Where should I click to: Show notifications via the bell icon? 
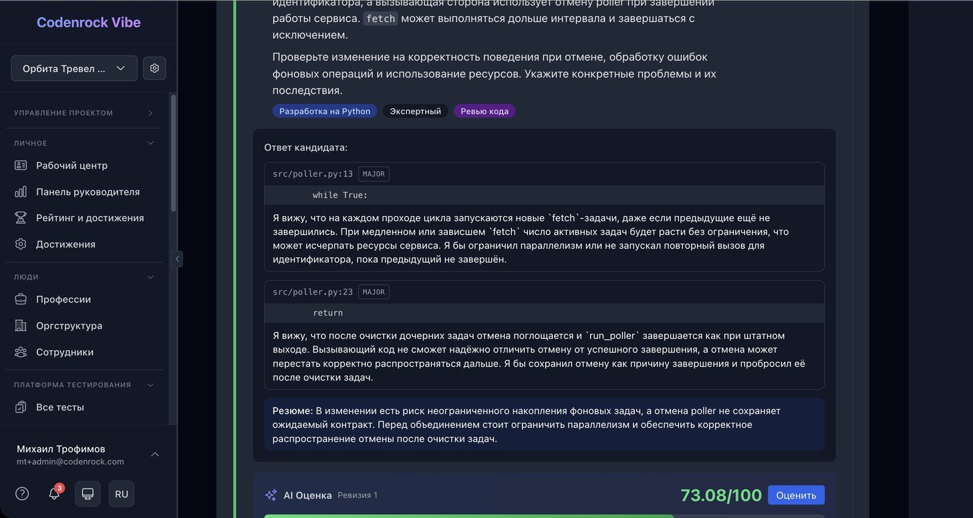click(x=54, y=494)
